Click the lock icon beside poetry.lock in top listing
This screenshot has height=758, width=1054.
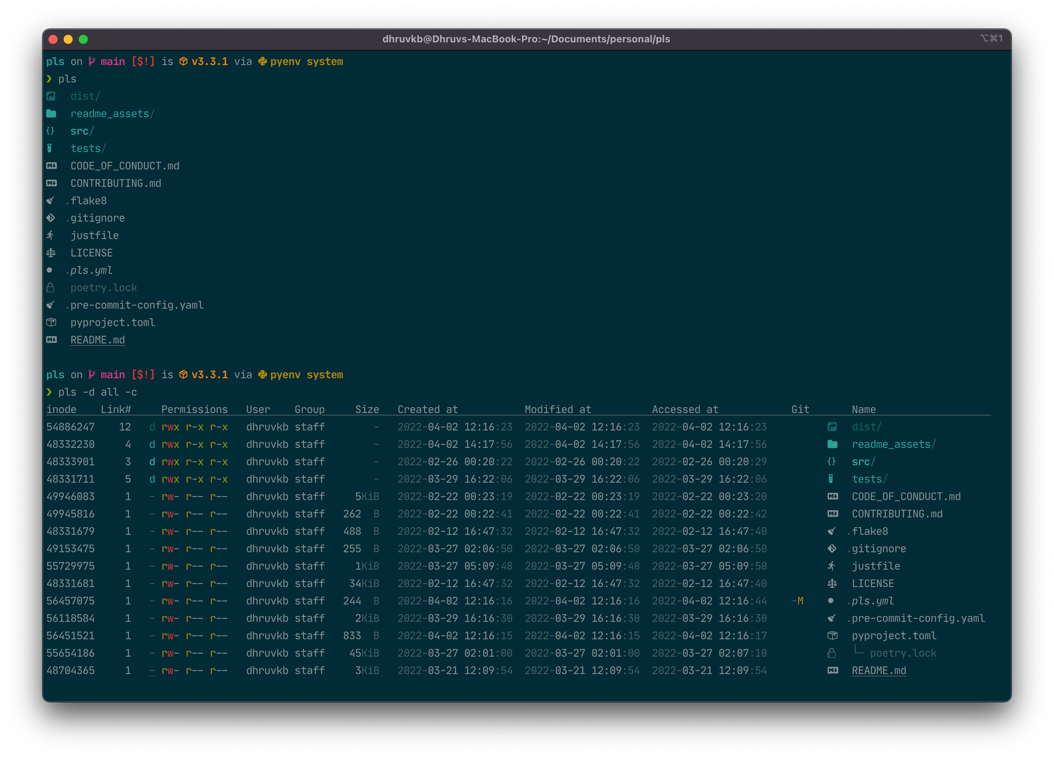(x=51, y=288)
